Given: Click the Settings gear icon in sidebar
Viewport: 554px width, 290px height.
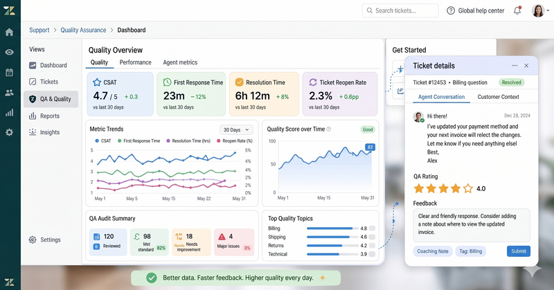Looking at the screenshot, I should click(33, 239).
